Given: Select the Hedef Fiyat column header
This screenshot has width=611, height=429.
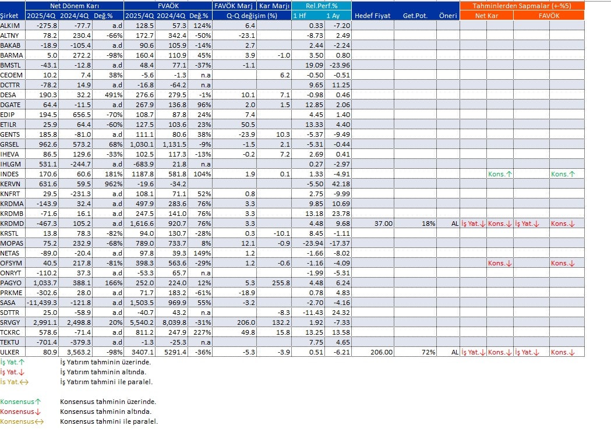Looking at the screenshot, I should (x=373, y=16).
